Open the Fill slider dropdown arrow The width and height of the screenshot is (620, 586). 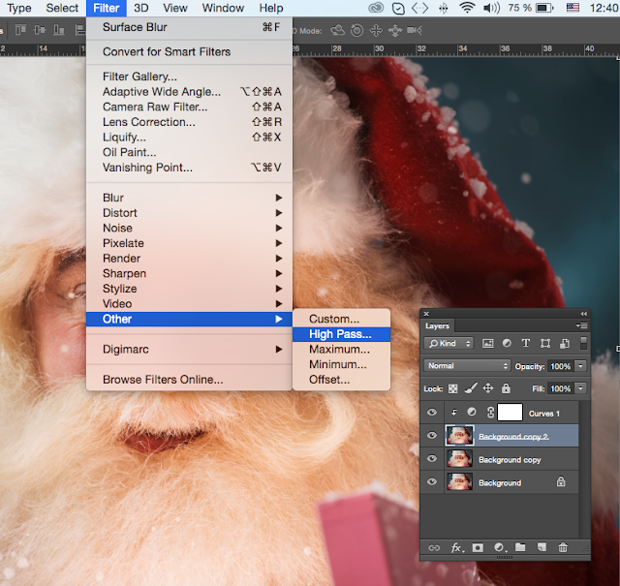(580, 388)
